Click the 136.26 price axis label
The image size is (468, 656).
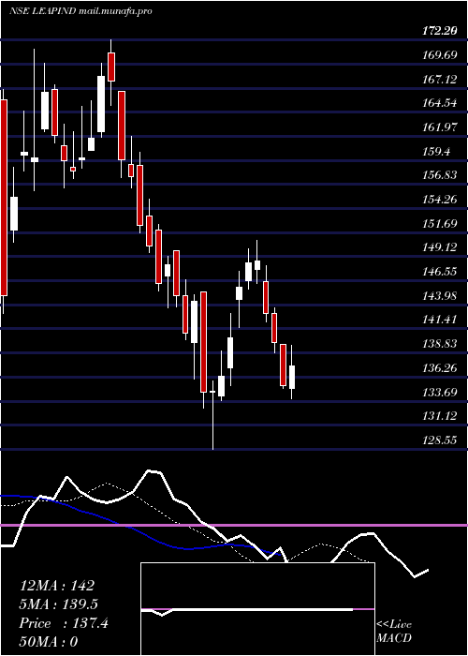(438, 368)
